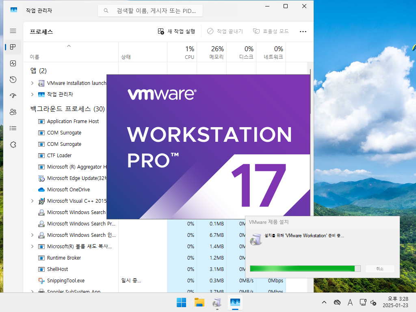The height and width of the screenshot is (312, 416).
Task: Select Microsoft Windows Search Pr... process
Action: [81, 224]
